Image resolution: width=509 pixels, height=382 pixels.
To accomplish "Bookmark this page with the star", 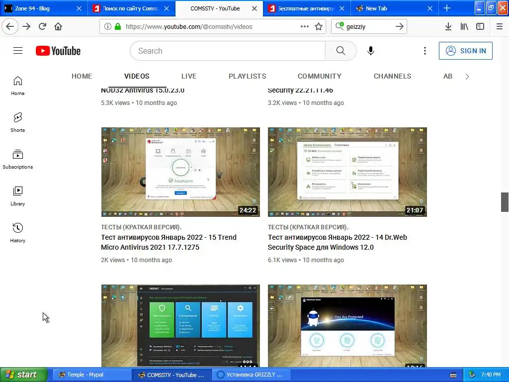I will point(319,26).
